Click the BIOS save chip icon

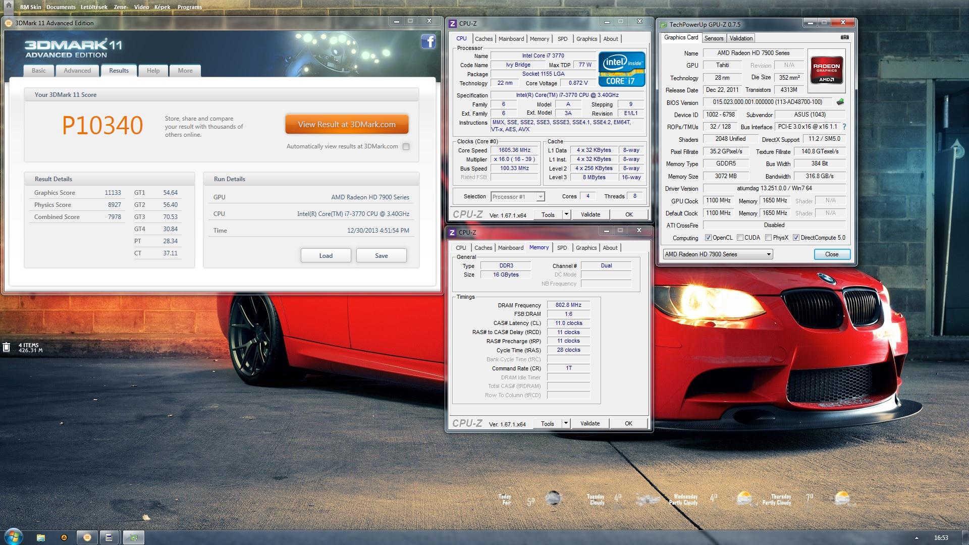(x=840, y=102)
